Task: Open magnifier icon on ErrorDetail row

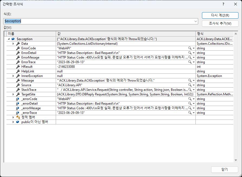Action: pos(190,53)
